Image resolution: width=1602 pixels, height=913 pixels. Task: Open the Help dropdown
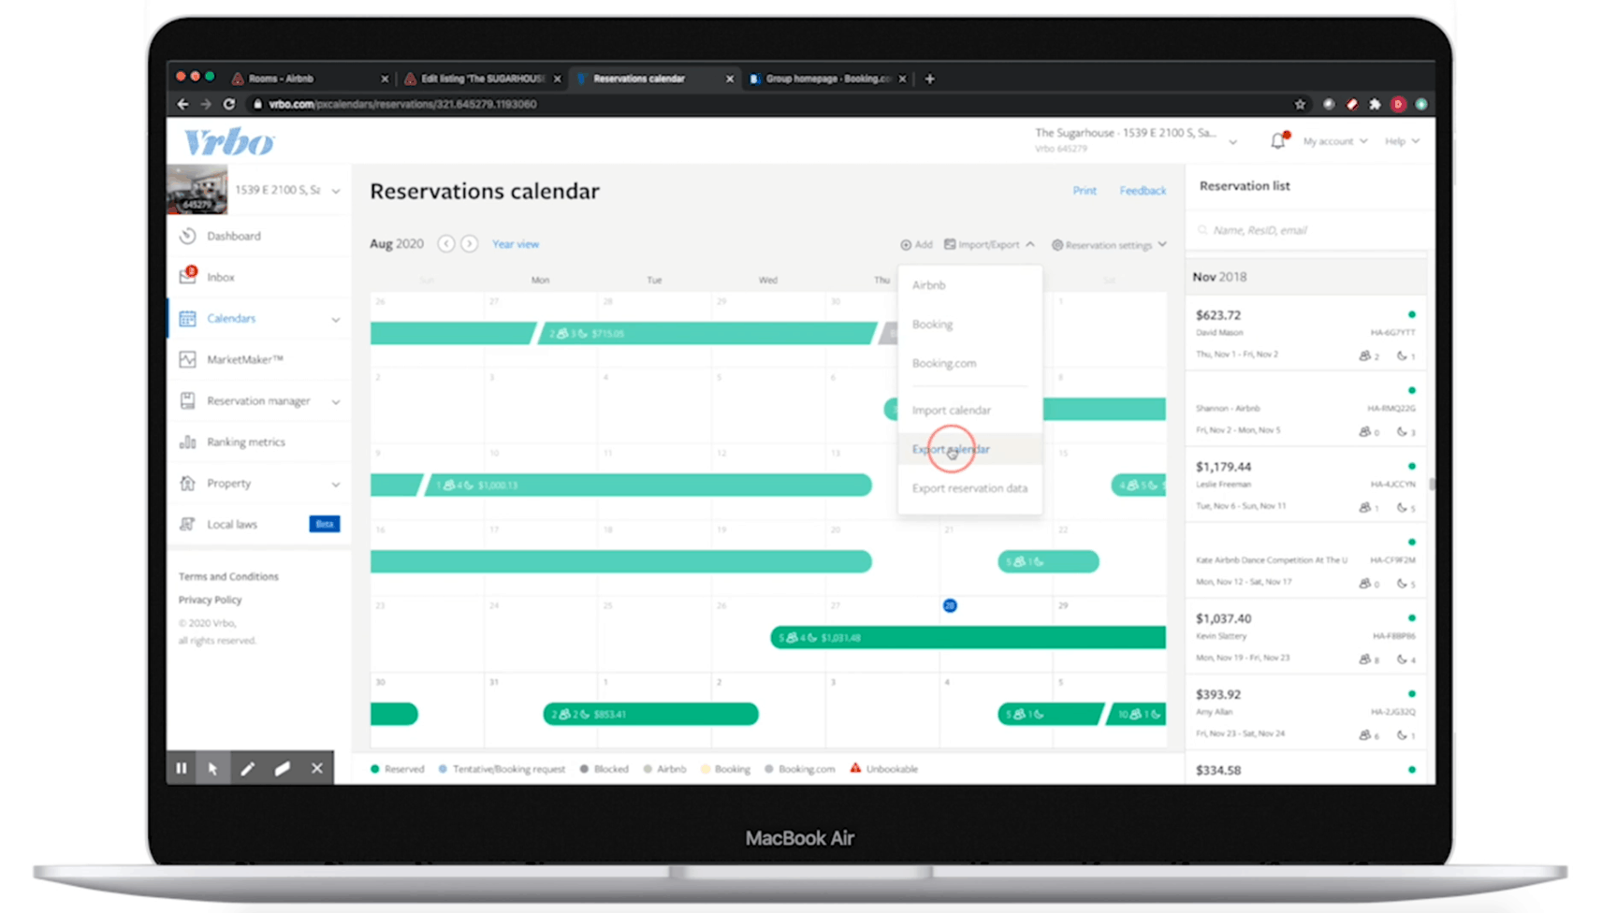1402,141
